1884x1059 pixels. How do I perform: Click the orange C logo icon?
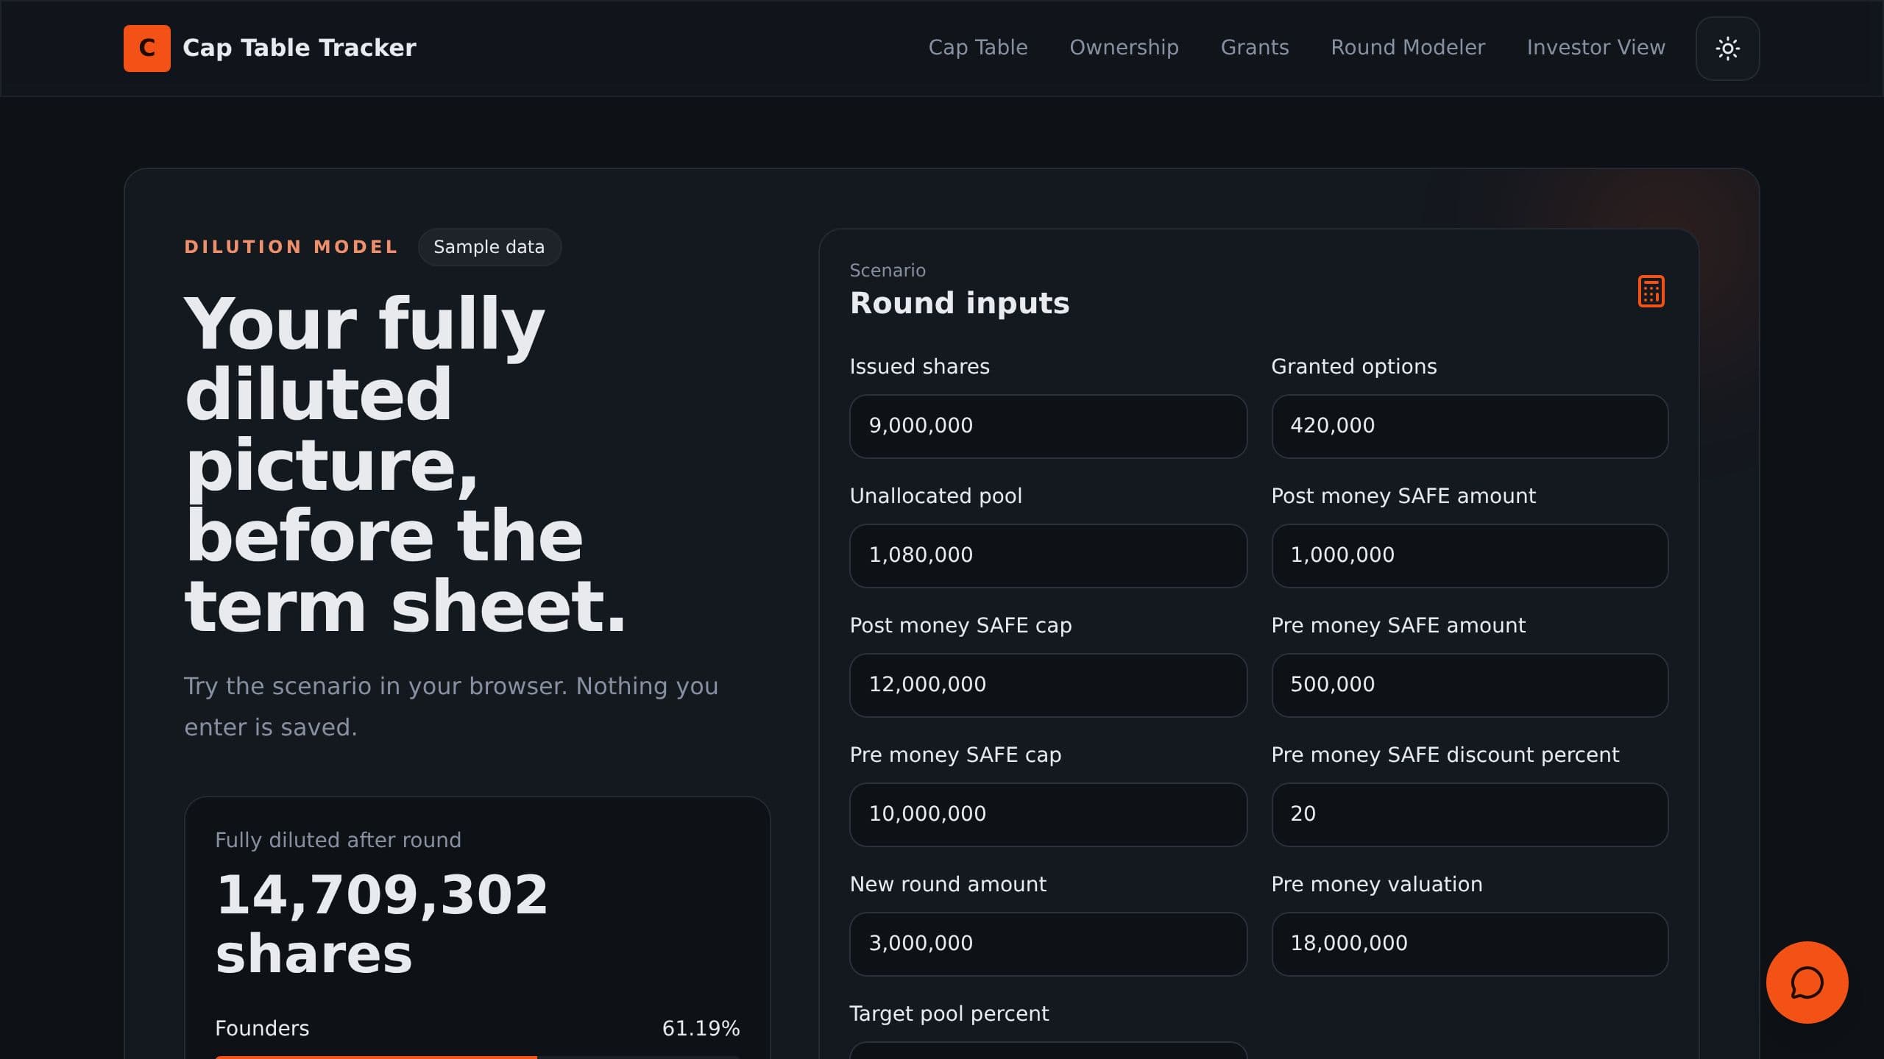[x=147, y=49]
